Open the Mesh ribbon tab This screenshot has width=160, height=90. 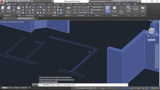point(27,4)
